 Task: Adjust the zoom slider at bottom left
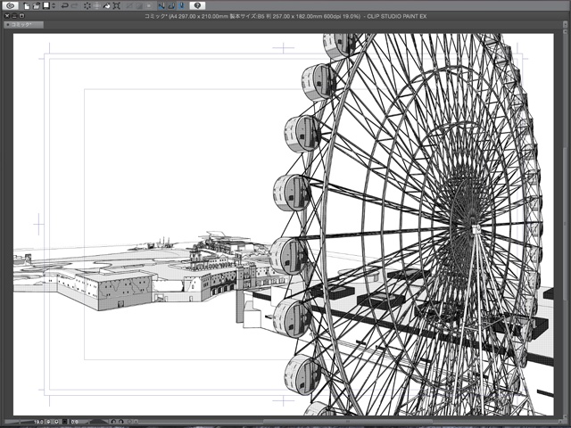[x=18, y=422]
